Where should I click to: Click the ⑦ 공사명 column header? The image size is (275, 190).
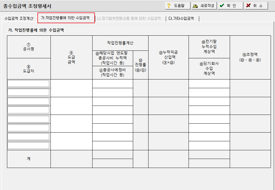[29, 47]
